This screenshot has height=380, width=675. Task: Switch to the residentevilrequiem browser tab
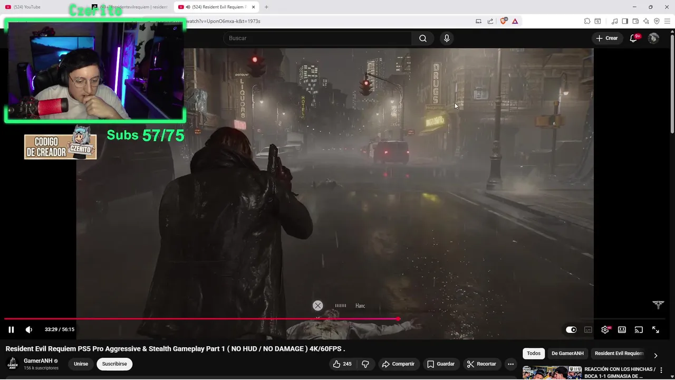tap(133, 7)
